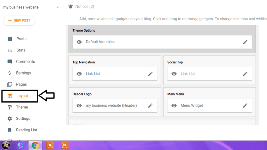
Task: Open the blog selector dropdown arrow
Action: click(58, 7)
